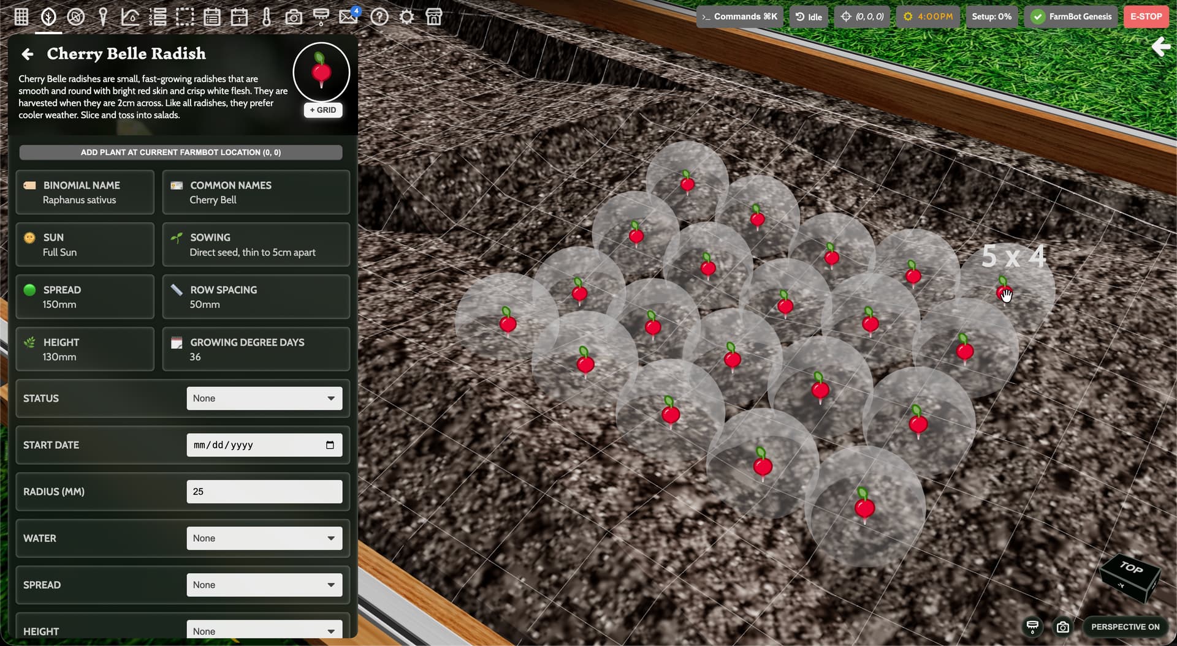Screen dimensions: 1177x646
Task: Open the Commands ⌘K palette
Action: pos(740,17)
